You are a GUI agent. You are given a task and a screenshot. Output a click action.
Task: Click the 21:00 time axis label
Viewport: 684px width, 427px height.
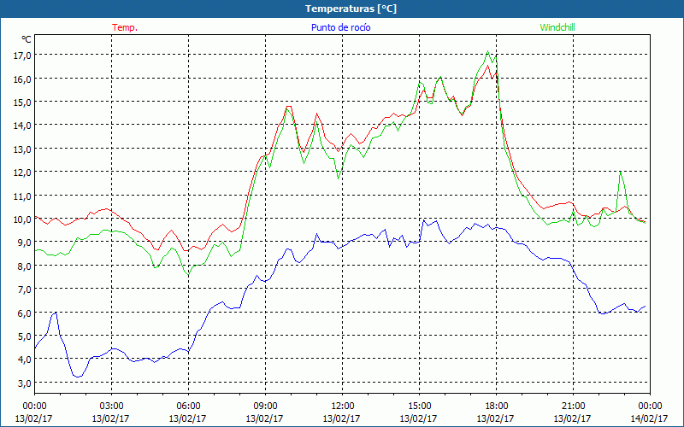point(573,407)
